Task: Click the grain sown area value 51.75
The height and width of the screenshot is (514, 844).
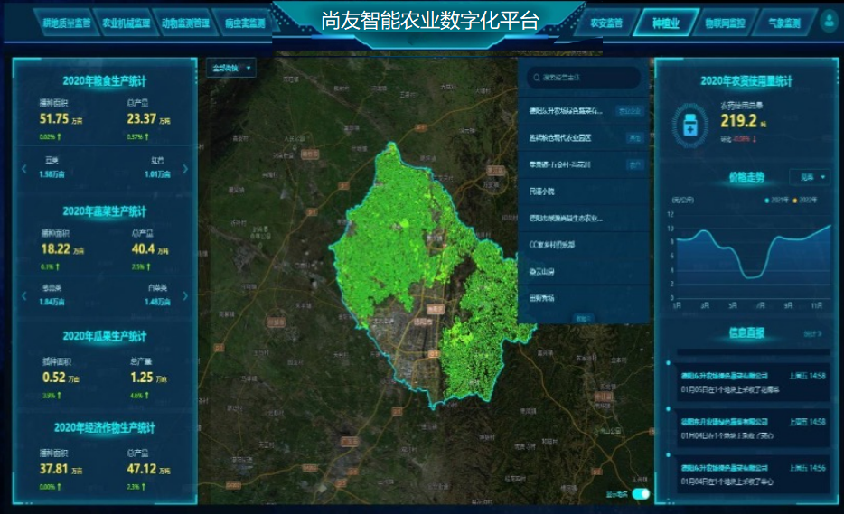Action: (x=54, y=119)
